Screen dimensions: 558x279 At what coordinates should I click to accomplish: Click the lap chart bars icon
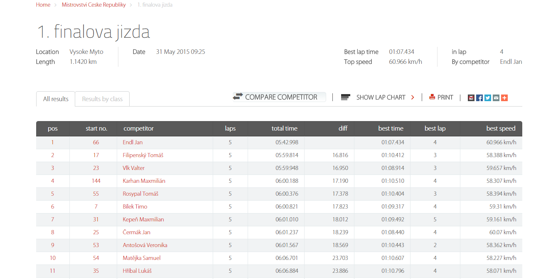pos(346,97)
